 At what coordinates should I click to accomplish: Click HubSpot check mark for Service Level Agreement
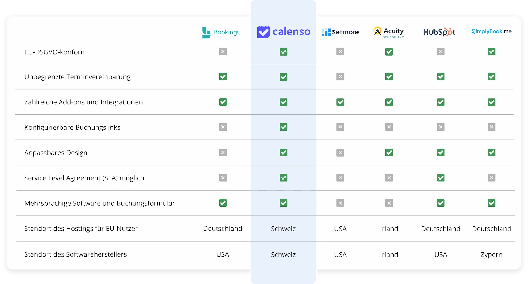click(x=441, y=178)
